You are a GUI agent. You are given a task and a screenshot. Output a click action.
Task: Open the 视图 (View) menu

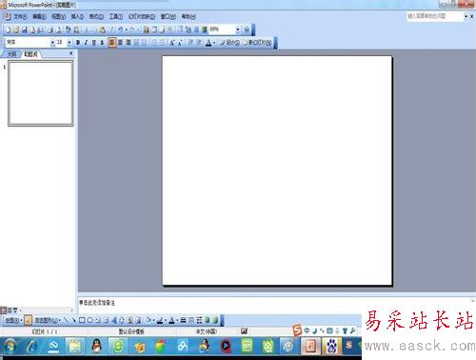pos(58,16)
